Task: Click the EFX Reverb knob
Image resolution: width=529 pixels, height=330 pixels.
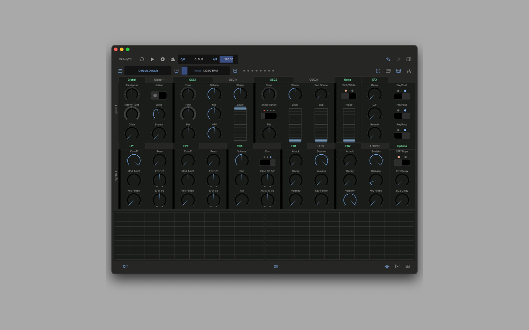Action: point(375,133)
